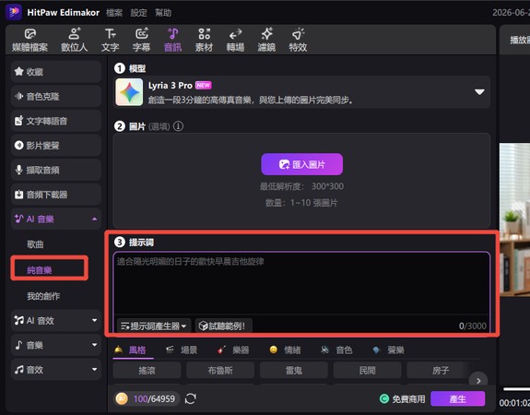Switch to the 情緒 mood tab
Viewport: 530px width, 415px height.
(285, 350)
